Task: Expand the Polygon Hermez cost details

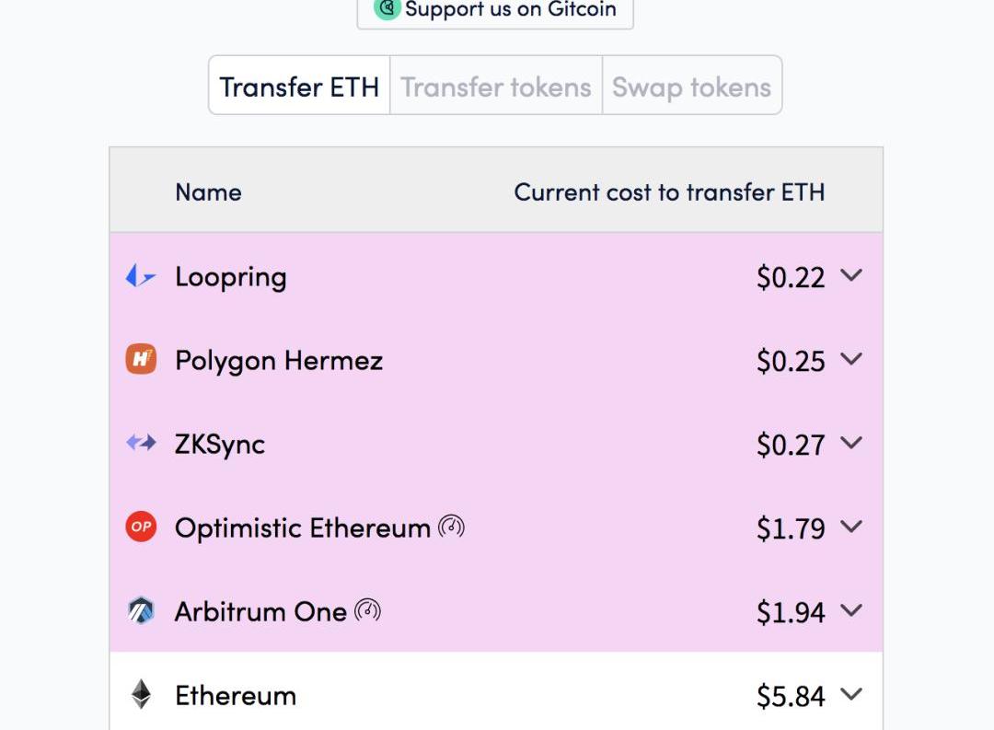Action: click(x=851, y=359)
